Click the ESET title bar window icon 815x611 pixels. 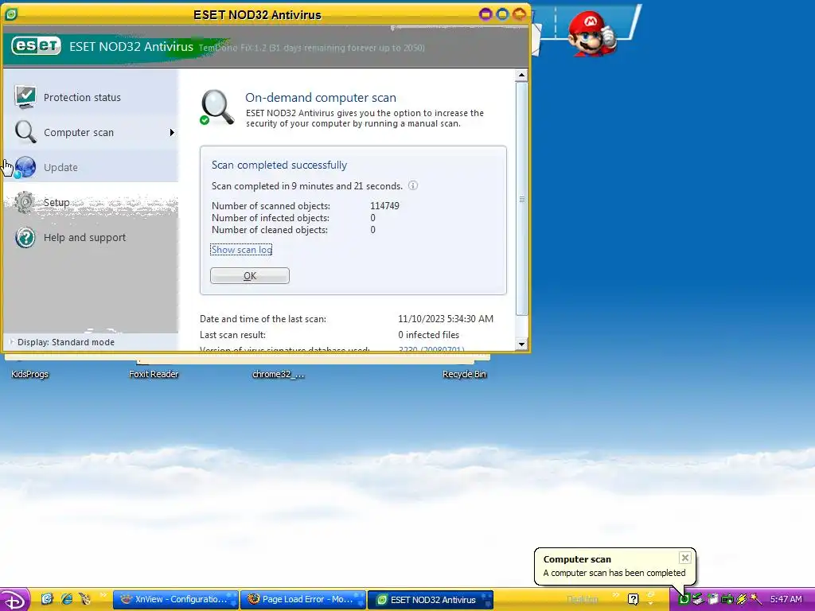(11, 14)
